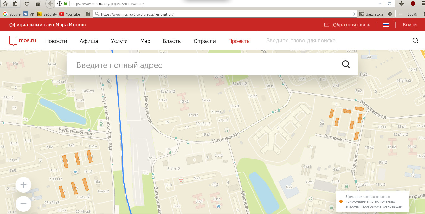Select the Проекты navigation item
This screenshot has height=214, width=425.
coord(239,41)
